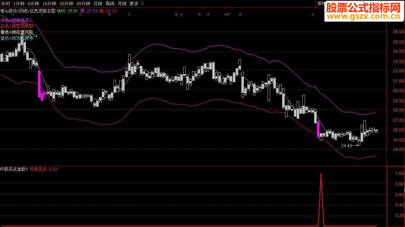Select the 1分钟 timeframe tab

click(x=18, y=4)
